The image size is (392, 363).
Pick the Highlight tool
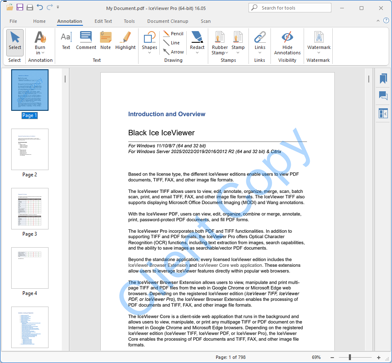click(x=125, y=41)
